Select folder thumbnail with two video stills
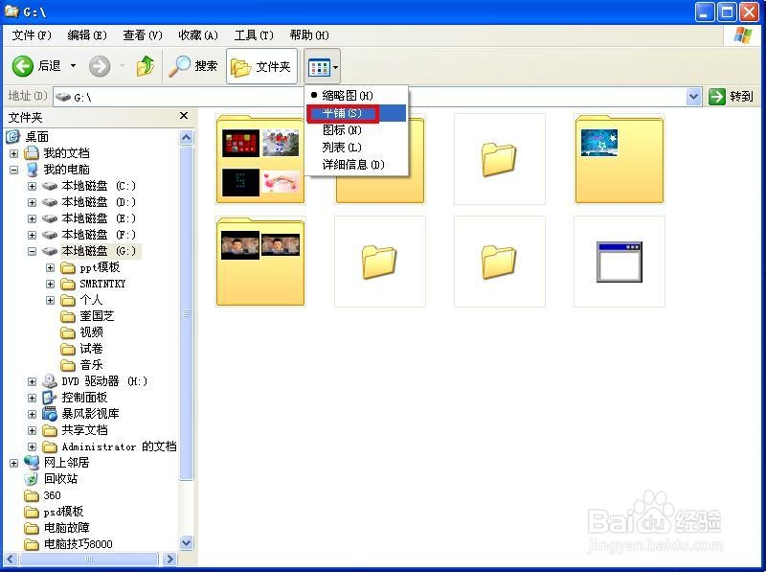The width and height of the screenshot is (766, 572). pos(260,262)
